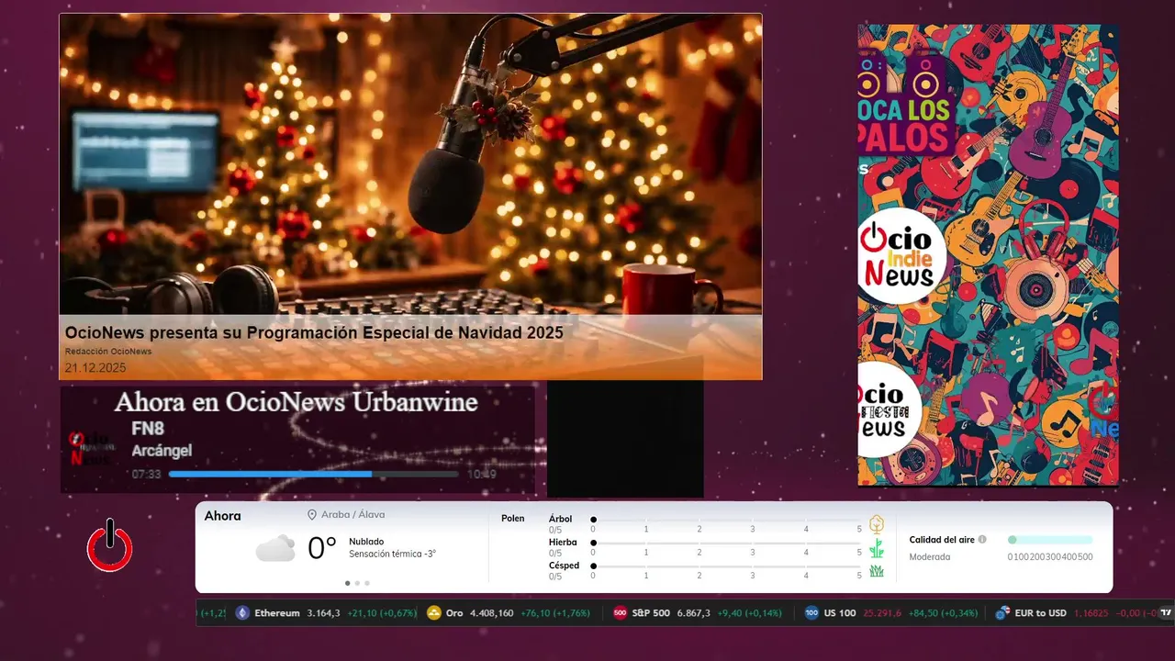Select the second weather carousel dot
The height and width of the screenshot is (661, 1175).
click(x=357, y=583)
